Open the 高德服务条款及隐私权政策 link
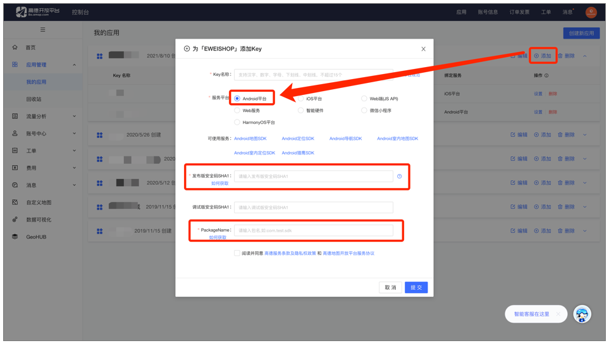609x343 pixels. 290,253
